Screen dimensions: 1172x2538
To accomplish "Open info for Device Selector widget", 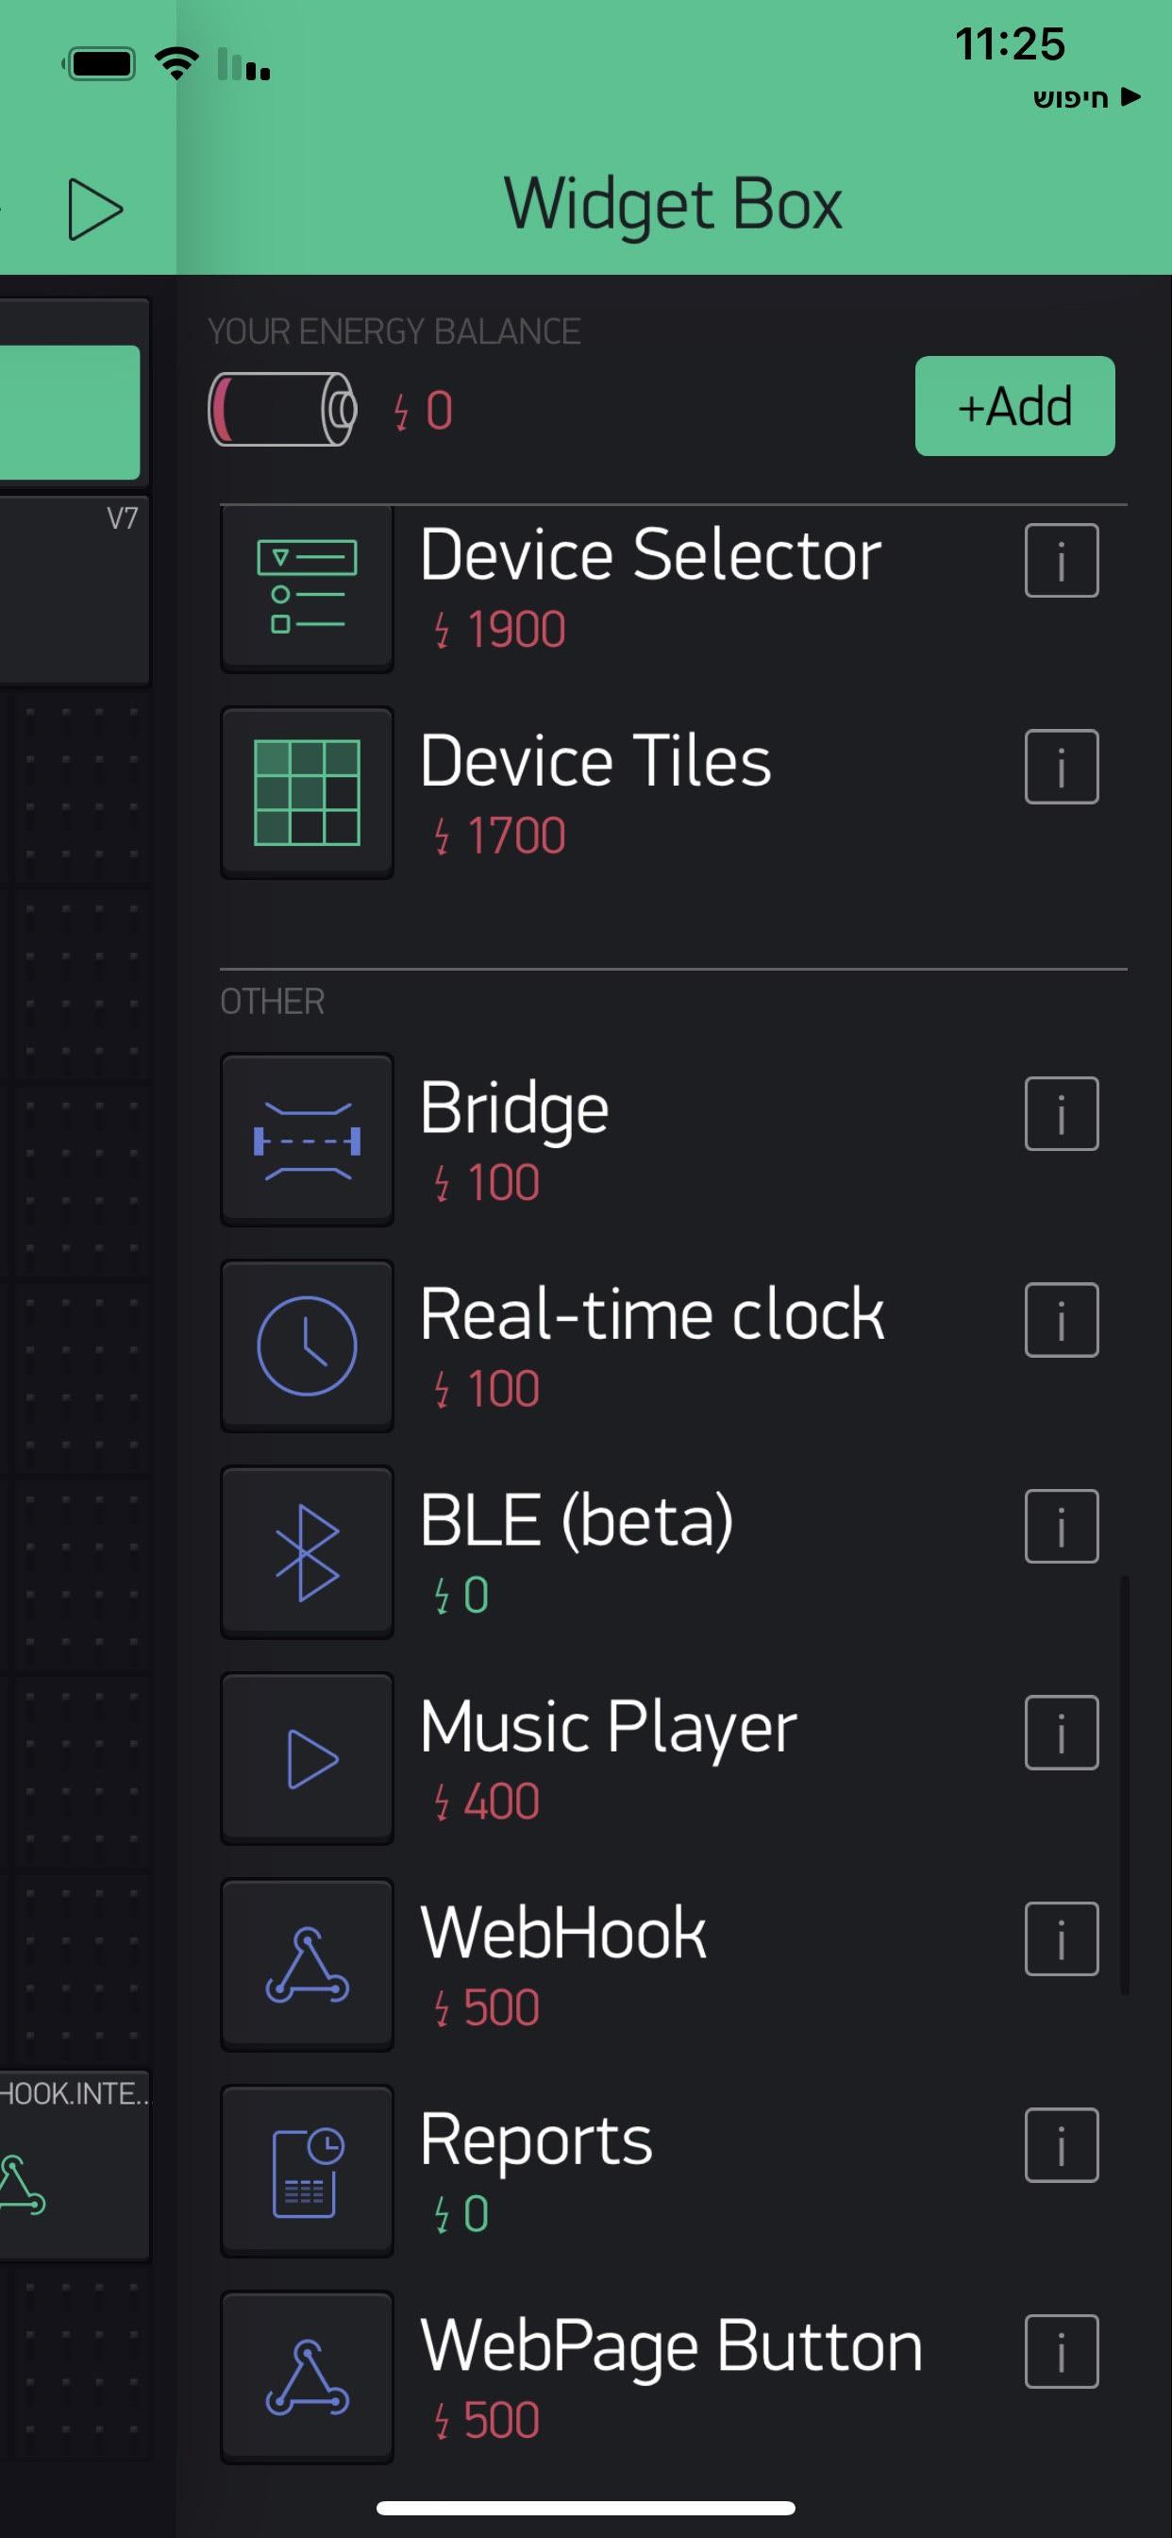I will coord(1061,561).
